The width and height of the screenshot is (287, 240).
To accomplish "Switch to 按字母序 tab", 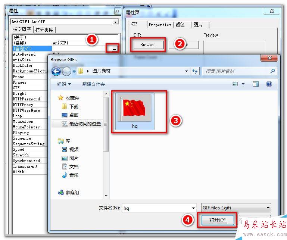I will pos(22,29).
